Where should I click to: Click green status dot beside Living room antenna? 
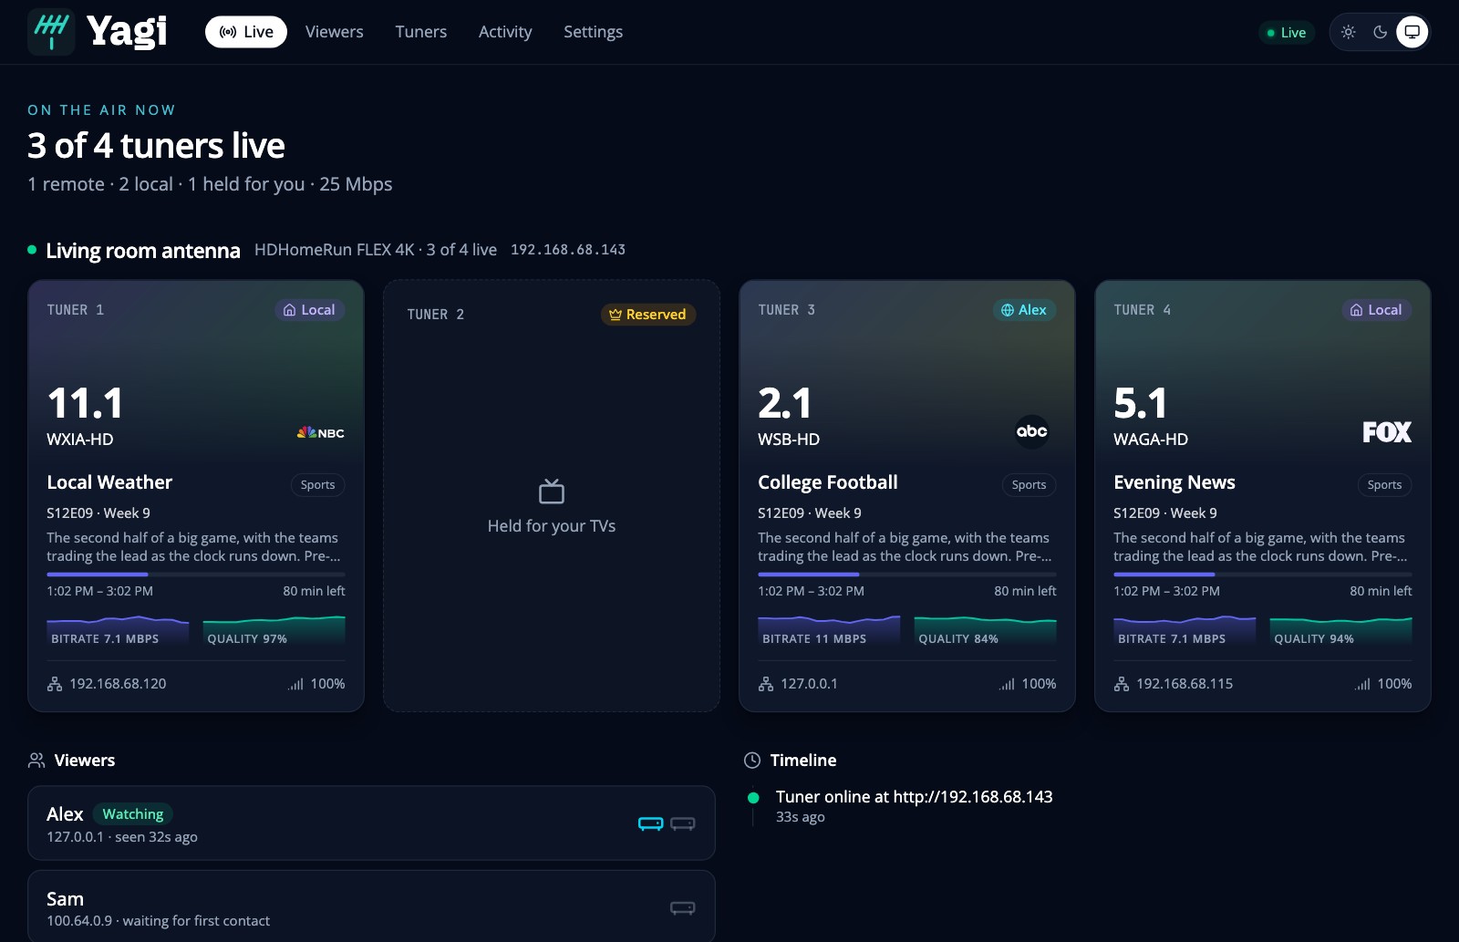(x=32, y=249)
